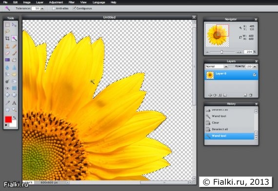The height and width of the screenshot is (191, 278).
Task: Open the Language menu
Action: click(99, 2)
